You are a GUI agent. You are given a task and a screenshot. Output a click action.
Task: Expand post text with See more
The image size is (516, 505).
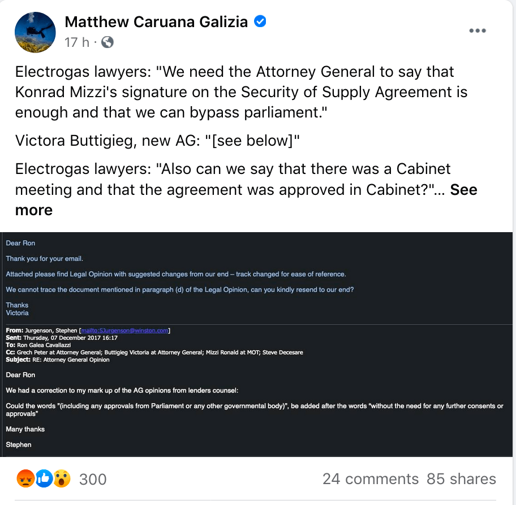click(246, 200)
